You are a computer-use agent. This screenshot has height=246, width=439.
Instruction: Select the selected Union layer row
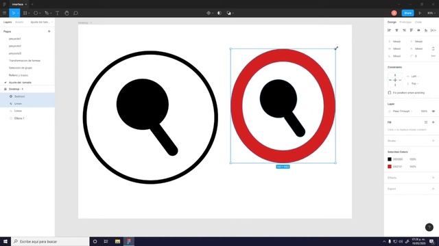tap(27, 103)
